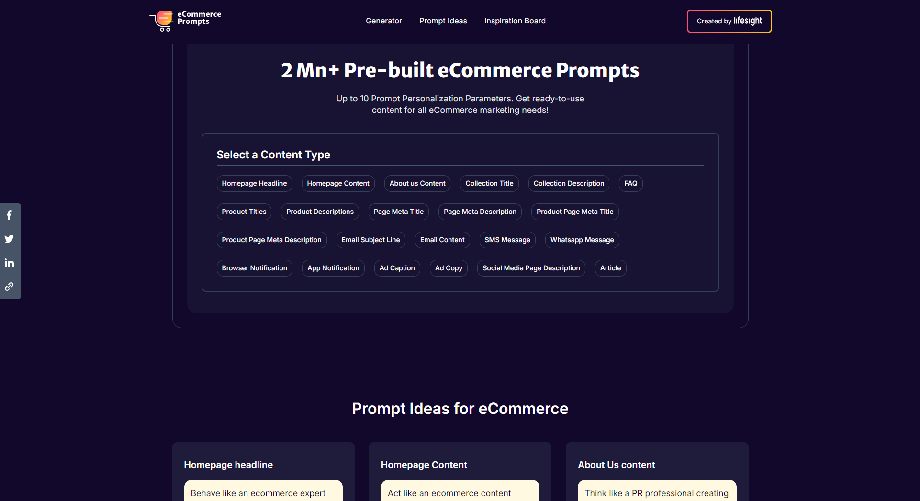Copy the page link from the sidebar

(10, 287)
